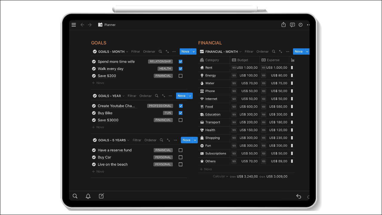Open the Calcular dropdown at table bottom
The width and height of the screenshot is (382, 215).
point(220,176)
